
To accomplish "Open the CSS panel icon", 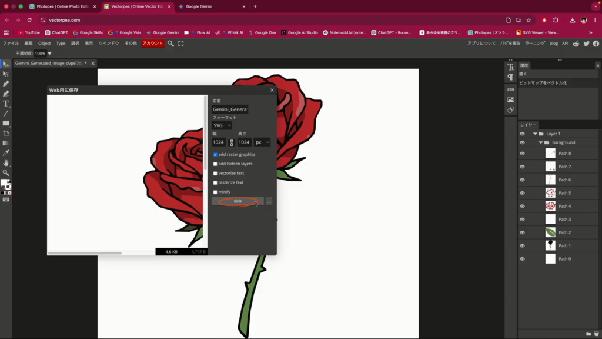I will 510,89.
